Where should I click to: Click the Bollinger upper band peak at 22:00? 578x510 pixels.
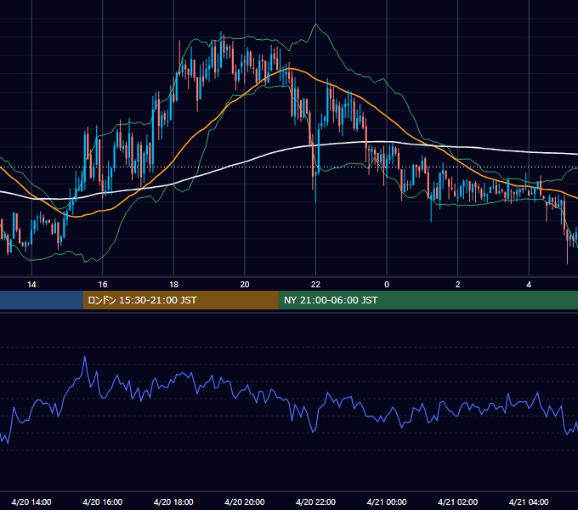click(x=315, y=25)
